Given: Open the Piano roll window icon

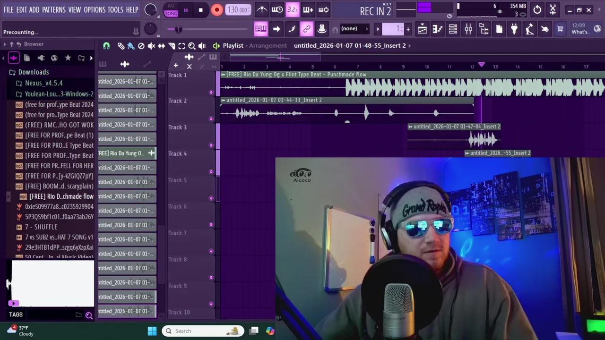Looking at the screenshot, I should click(437, 29).
